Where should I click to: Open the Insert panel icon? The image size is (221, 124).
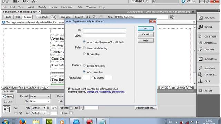tap(200, 27)
